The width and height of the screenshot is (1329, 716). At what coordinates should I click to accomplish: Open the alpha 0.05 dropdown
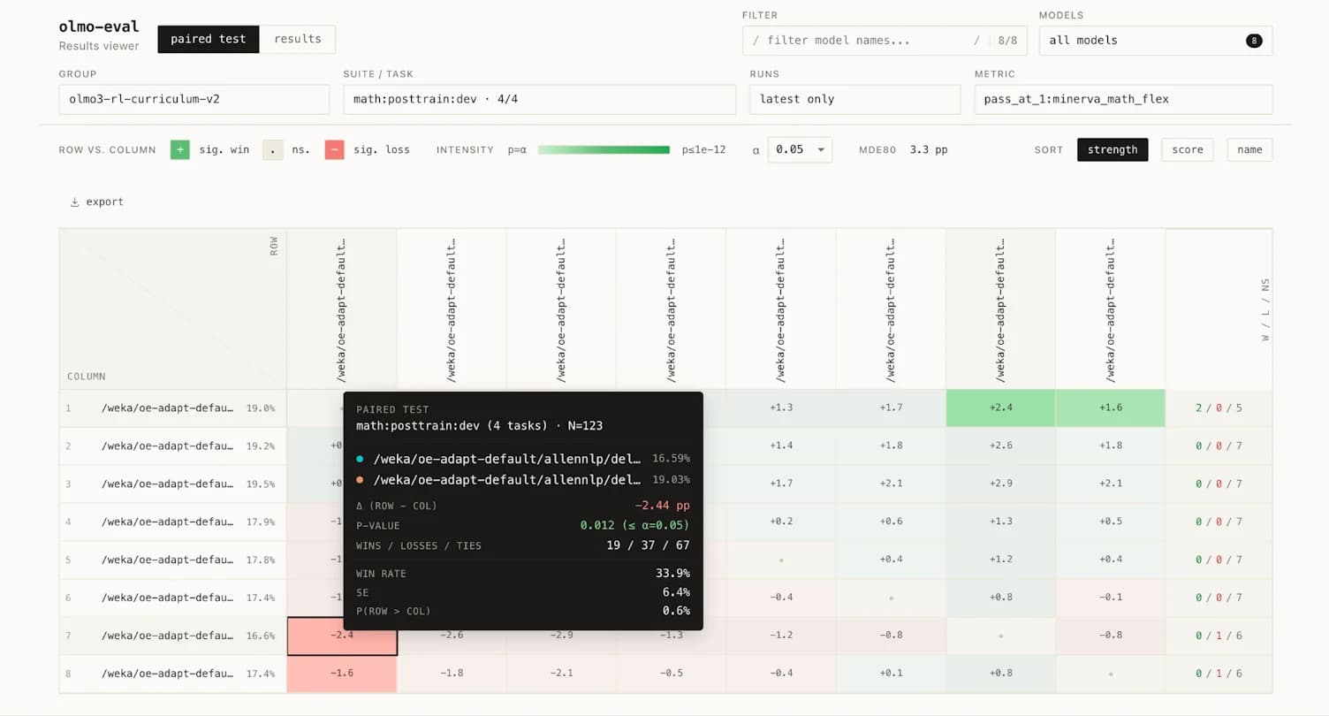[800, 149]
